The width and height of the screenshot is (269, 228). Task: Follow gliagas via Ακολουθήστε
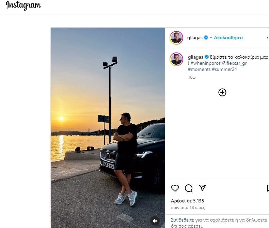tap(229, 38)
